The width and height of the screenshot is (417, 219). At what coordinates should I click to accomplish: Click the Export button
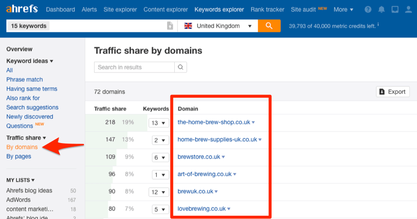393,92
